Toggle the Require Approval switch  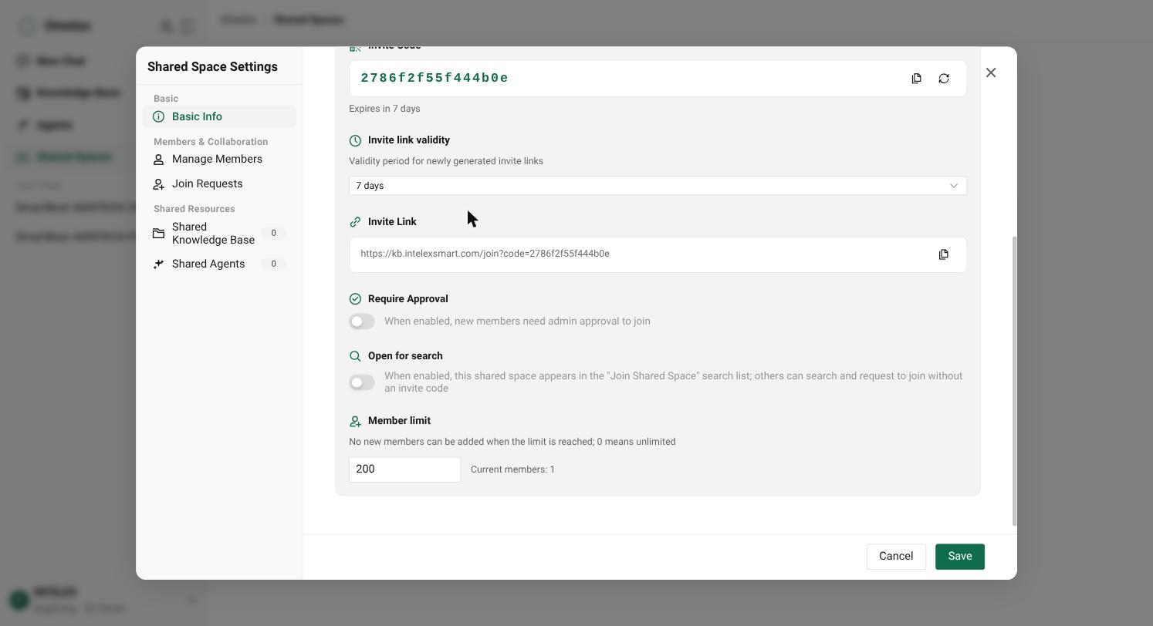[x=362, y=321]
